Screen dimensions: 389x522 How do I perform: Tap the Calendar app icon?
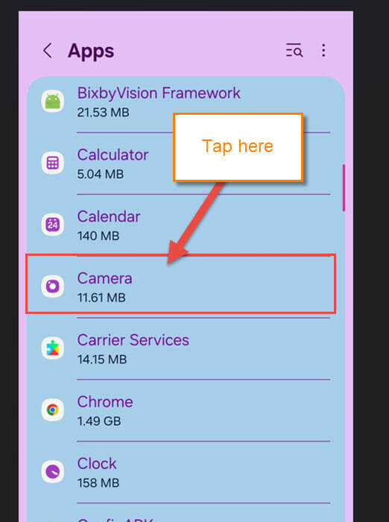(x=53, y=224)
